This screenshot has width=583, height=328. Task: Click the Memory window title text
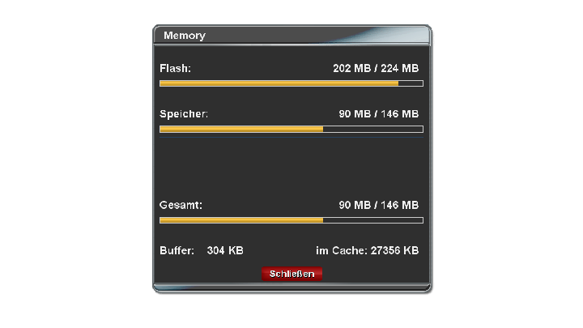coord(185,36)
